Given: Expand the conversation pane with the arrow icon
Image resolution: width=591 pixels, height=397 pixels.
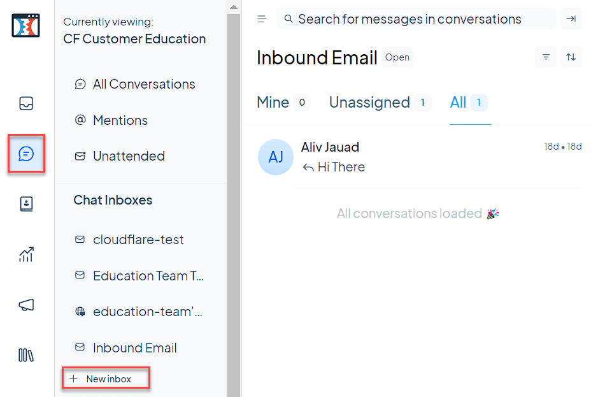Looking at the screenshot, I should pos(571,18).
